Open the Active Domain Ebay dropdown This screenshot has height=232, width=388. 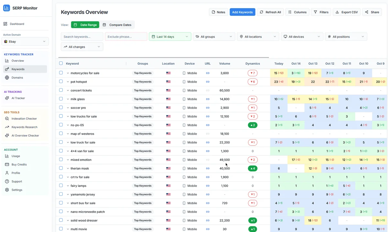click(25, 41)
